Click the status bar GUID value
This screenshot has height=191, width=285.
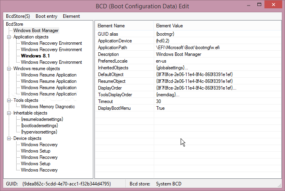66,184
